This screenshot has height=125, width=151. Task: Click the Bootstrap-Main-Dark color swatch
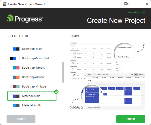tap(15, 58)
